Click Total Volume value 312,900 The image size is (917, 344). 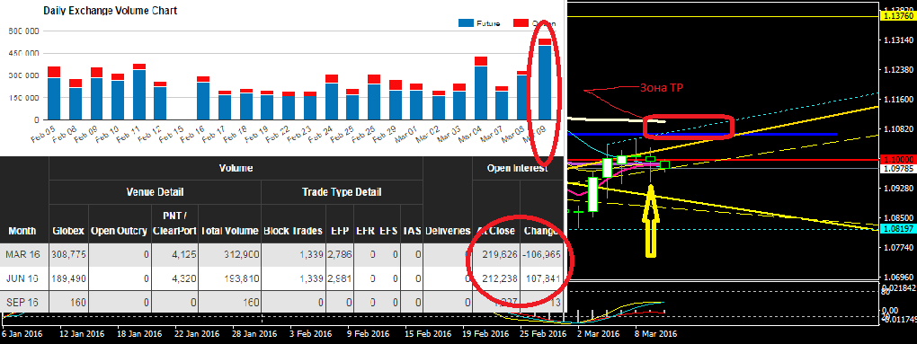click(x=241, y=255)
